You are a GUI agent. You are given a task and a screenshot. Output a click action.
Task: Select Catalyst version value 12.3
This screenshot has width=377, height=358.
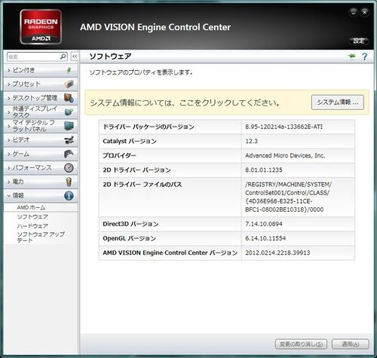[x=251, y=141]
